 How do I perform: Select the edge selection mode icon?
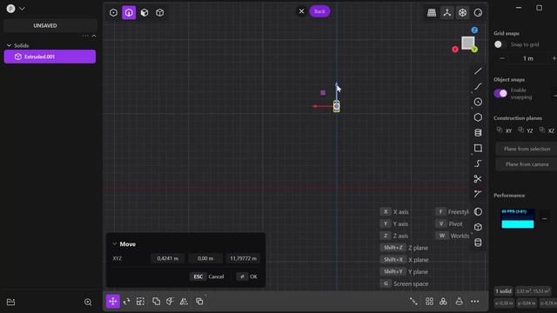coord(129,13)
